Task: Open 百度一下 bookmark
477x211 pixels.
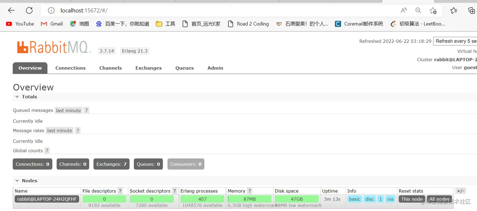Action: (x=123, y=24)
